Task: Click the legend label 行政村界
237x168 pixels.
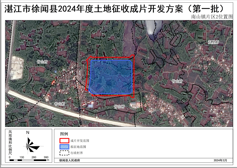Action: coord(77,153)
